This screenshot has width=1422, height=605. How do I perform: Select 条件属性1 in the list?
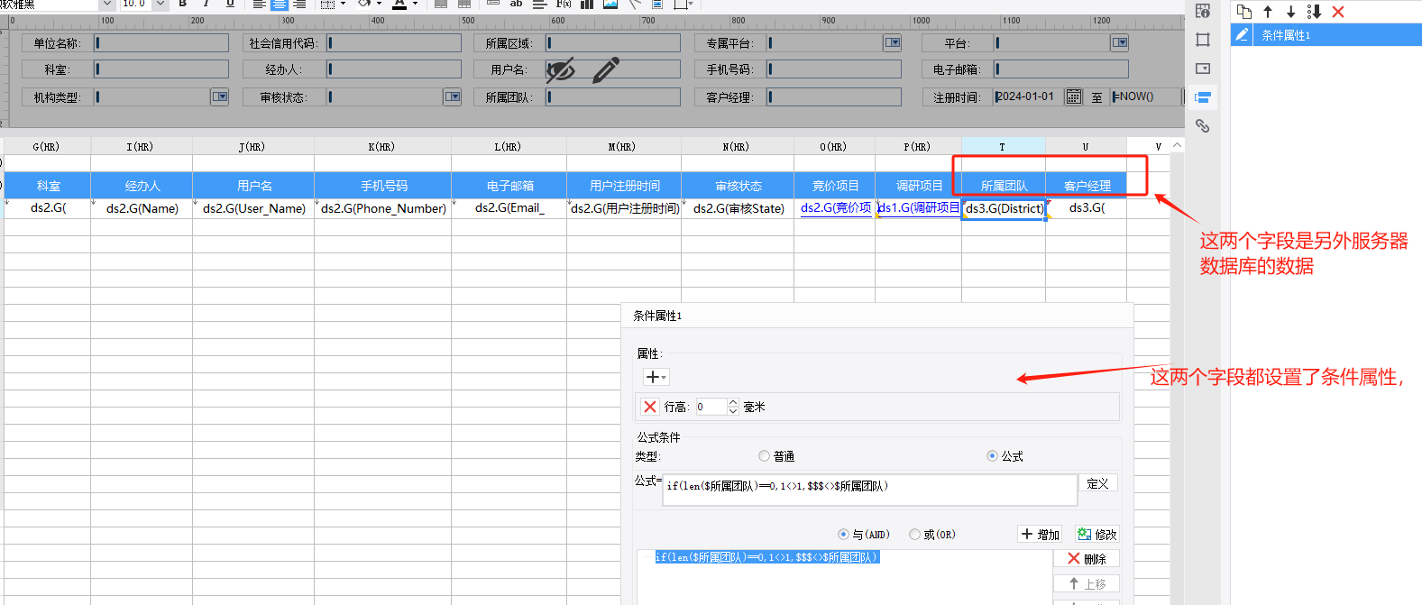(x=1286, y=35)
